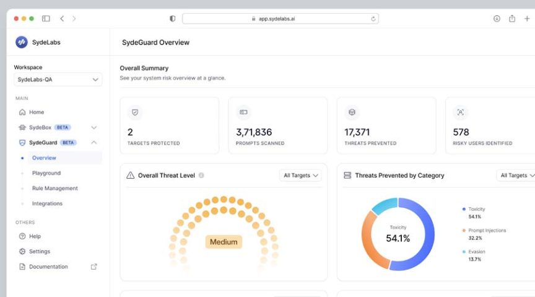This screenshot has height=297, width=535.
Task: Click the SydeGuard Overview page title
Action: (155, 42)
